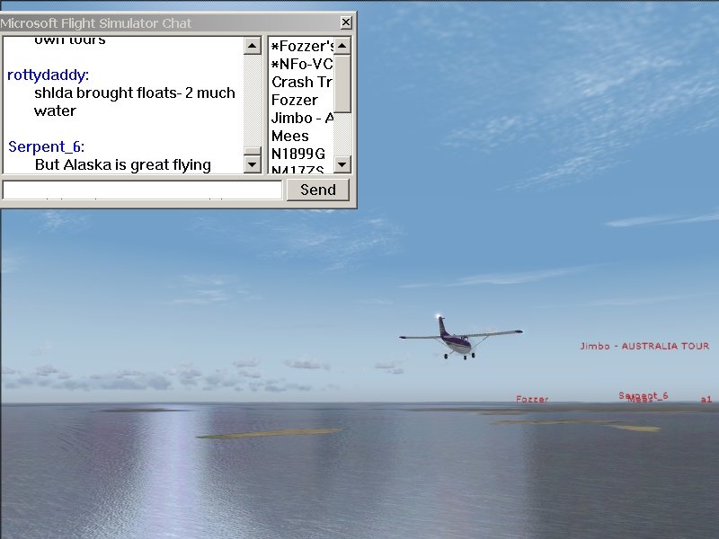Click player list scroll up arrow

[342, 46]
